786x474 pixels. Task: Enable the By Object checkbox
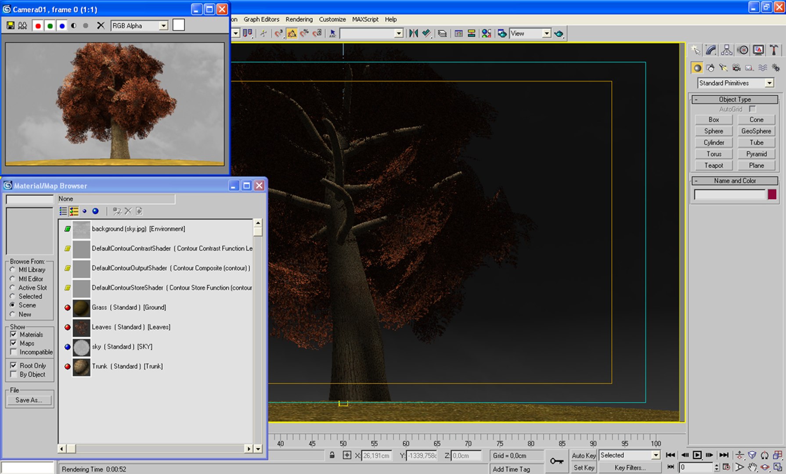click(14, 374)
